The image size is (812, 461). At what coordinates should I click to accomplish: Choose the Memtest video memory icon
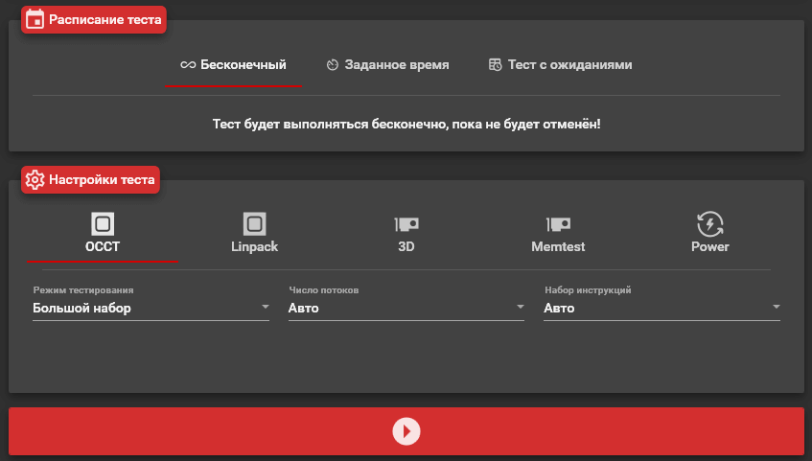click(x=558, y=224)
